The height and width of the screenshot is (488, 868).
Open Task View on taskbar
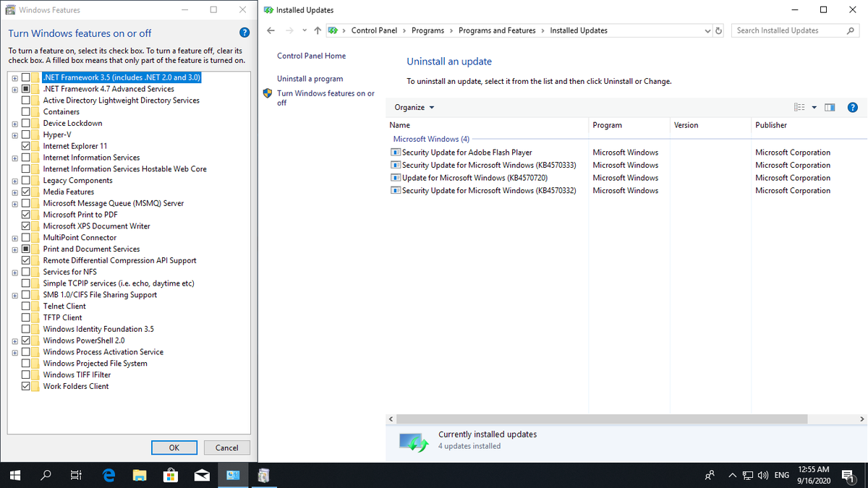76,475
